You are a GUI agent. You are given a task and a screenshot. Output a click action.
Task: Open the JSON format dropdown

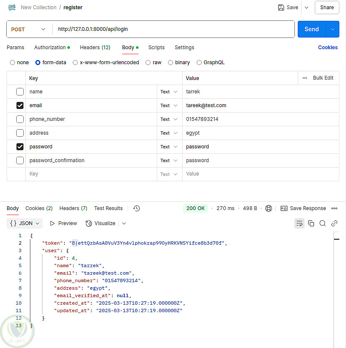pos(25,223)
